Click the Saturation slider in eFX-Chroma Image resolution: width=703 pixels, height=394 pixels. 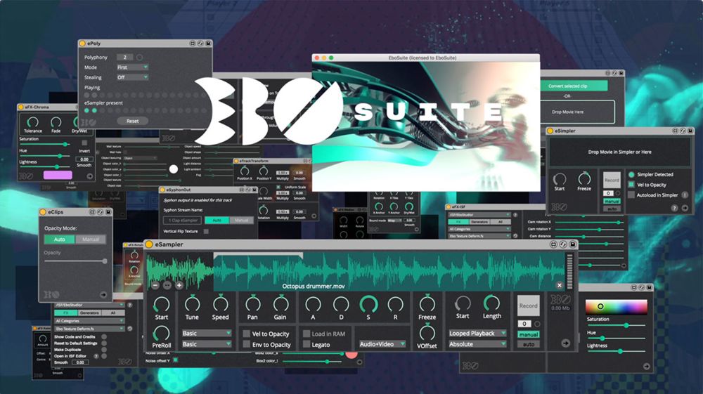(x=44, y=144)
